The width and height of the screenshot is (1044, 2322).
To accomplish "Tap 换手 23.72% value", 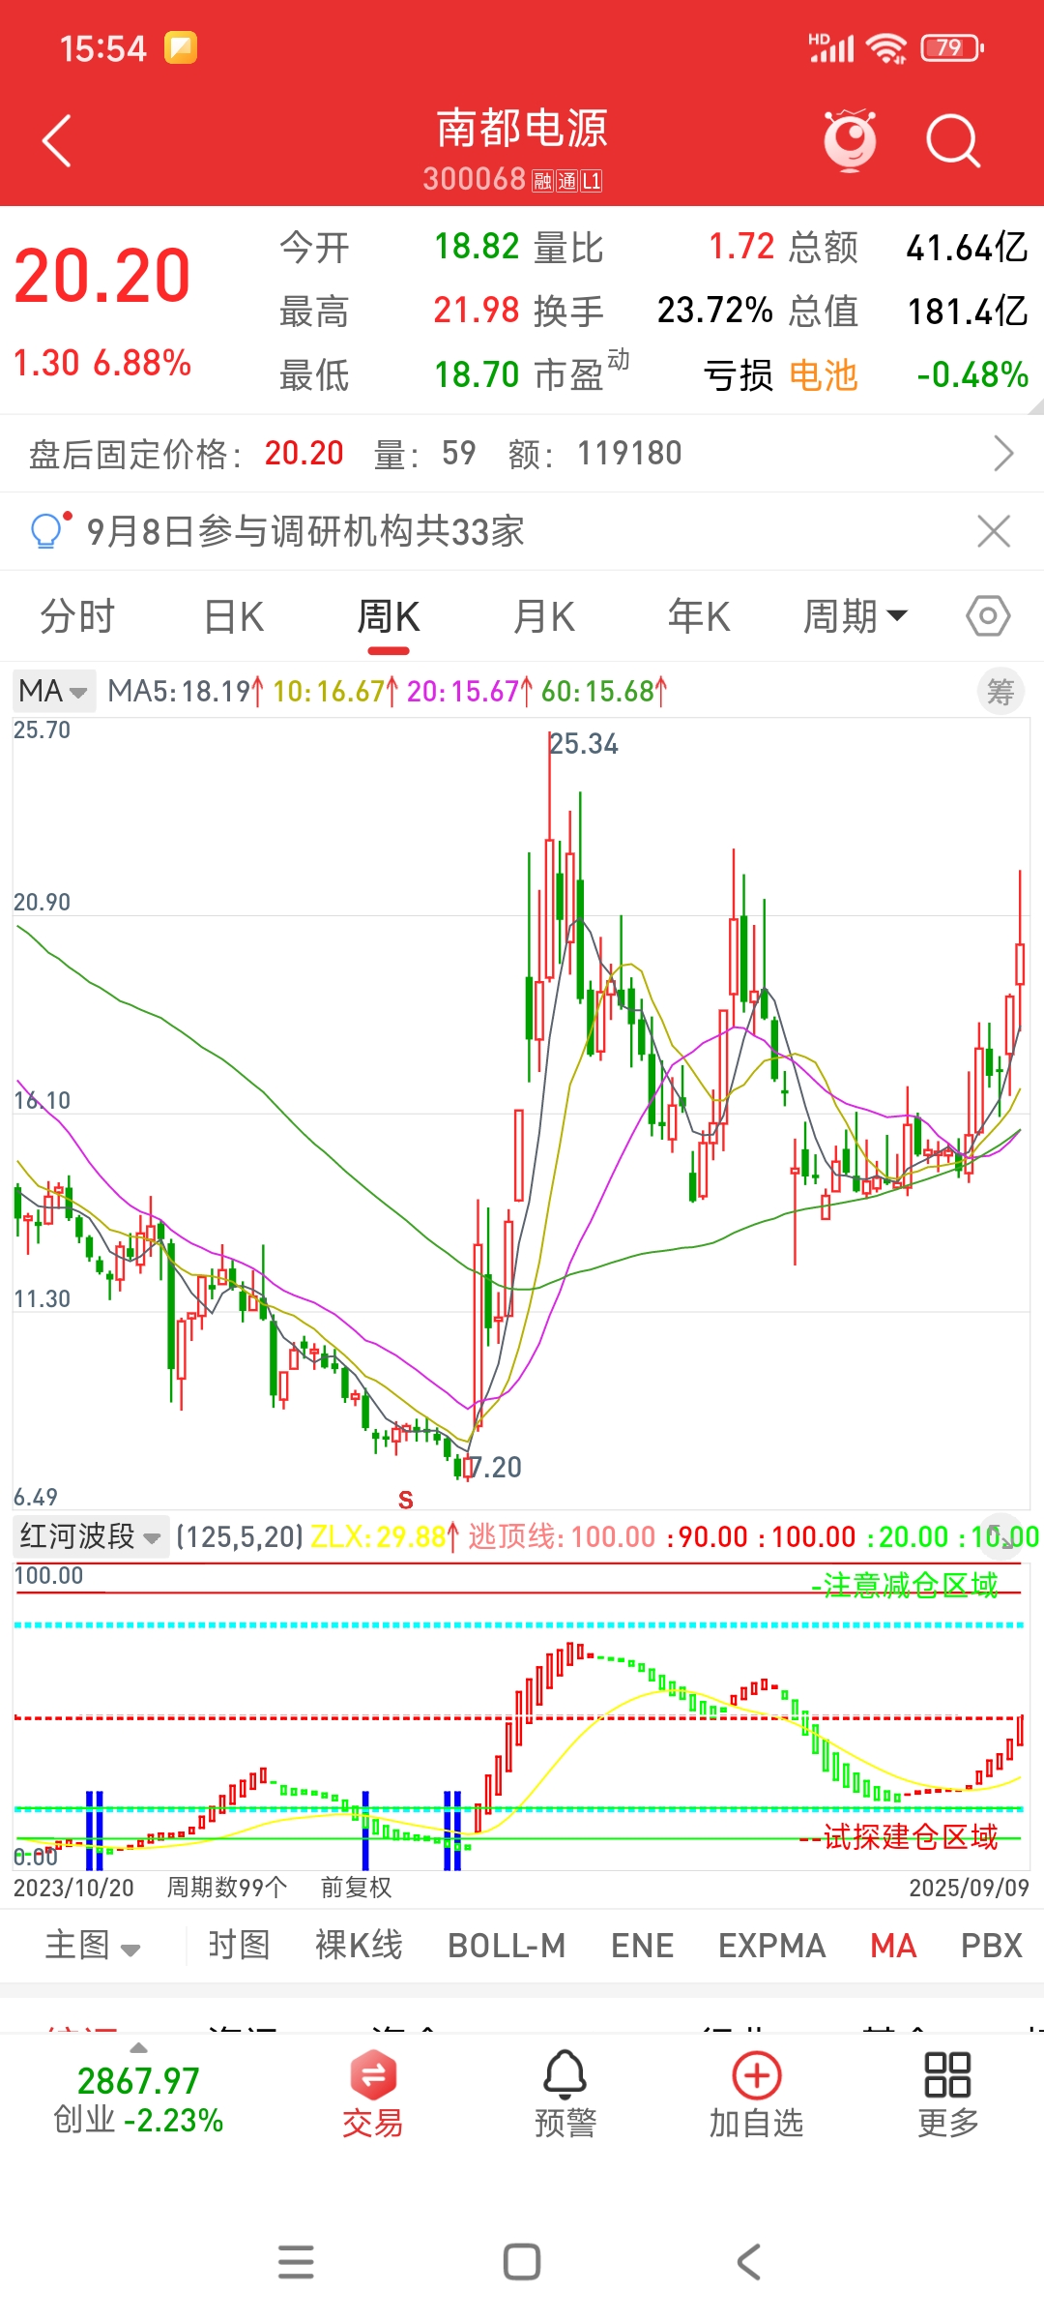I will (x=715, y=311).
